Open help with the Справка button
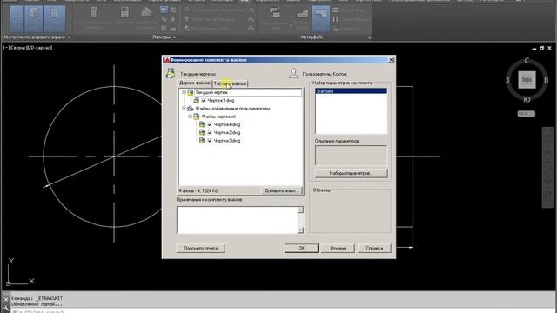Image resolution: width=557 pixels, height=313 pixels. [374, 248]
